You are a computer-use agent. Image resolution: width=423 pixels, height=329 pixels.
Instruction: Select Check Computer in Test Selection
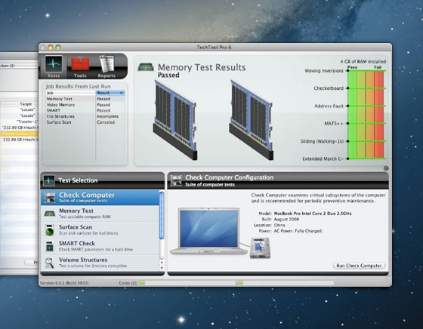pos(100,198)
